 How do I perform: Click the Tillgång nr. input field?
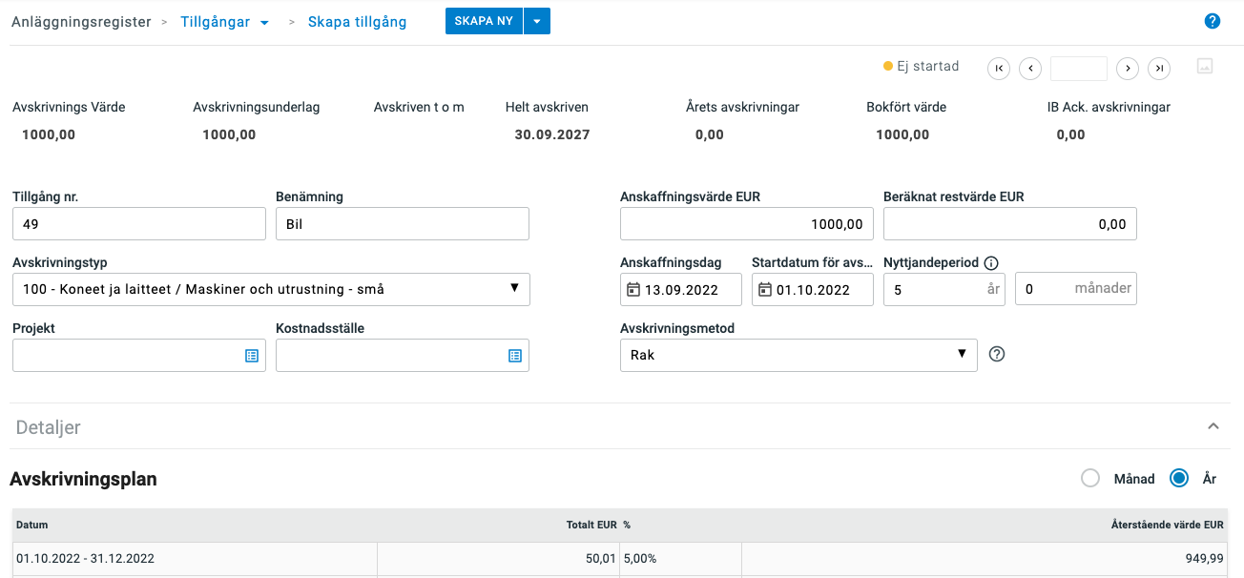tap(139, 224)
